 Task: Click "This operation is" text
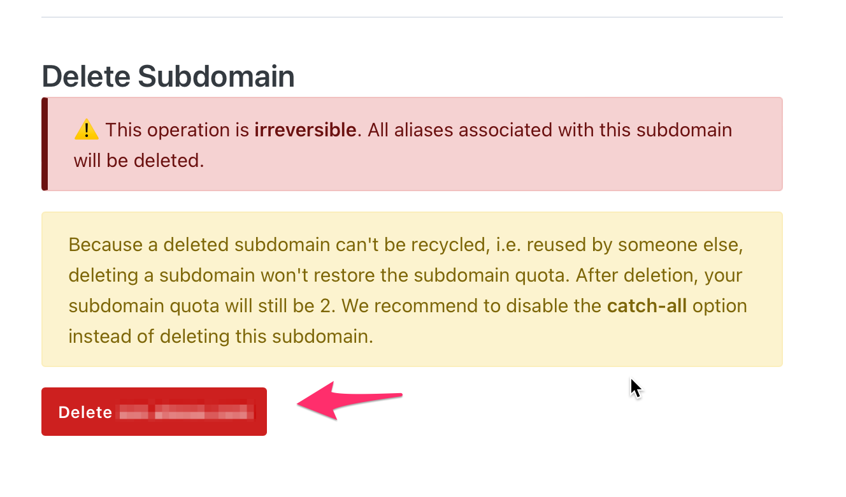(x=177, y=130)
